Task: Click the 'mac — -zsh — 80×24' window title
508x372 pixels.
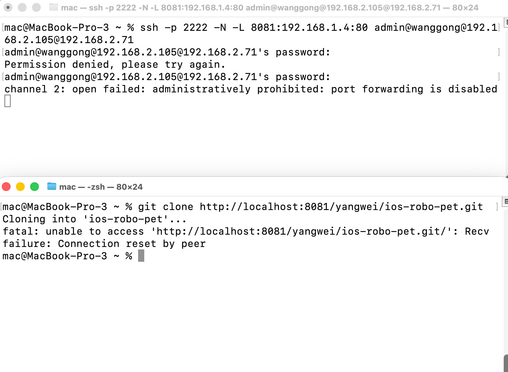Action: 101,187
